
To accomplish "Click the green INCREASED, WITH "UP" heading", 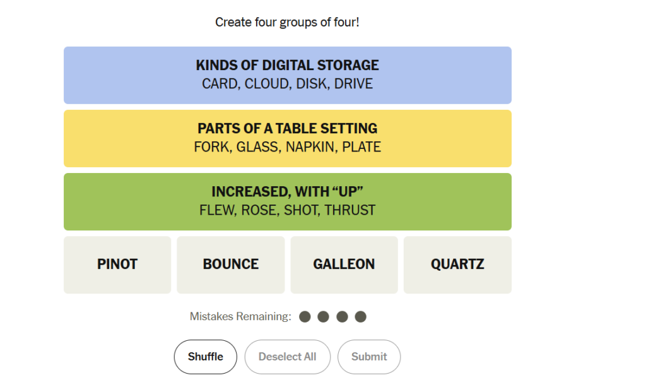I will (288, 192).
